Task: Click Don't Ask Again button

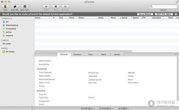Action: click(164, 14)
